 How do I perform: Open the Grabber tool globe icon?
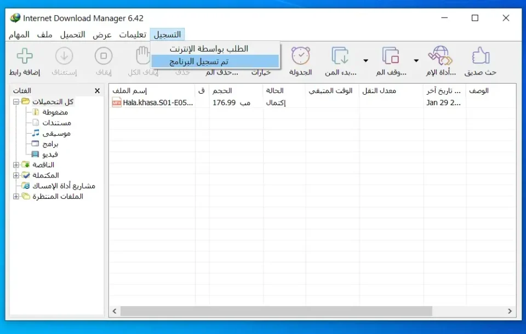tap(440, 56)
